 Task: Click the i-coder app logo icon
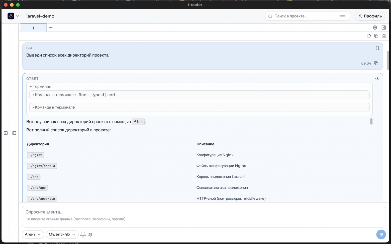(x=11, y=16)
